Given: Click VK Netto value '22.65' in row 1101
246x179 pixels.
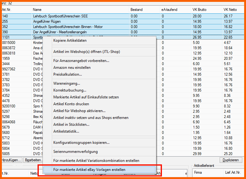Looking at the screenshot, I should pyautogui.click(x=228, y=37).
